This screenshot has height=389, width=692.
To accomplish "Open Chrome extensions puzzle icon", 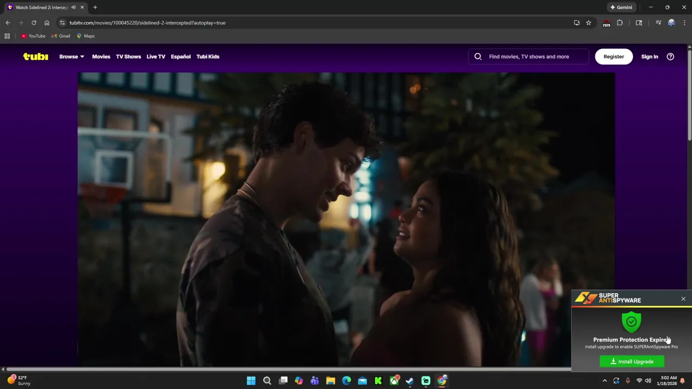I will pos(620,23).
